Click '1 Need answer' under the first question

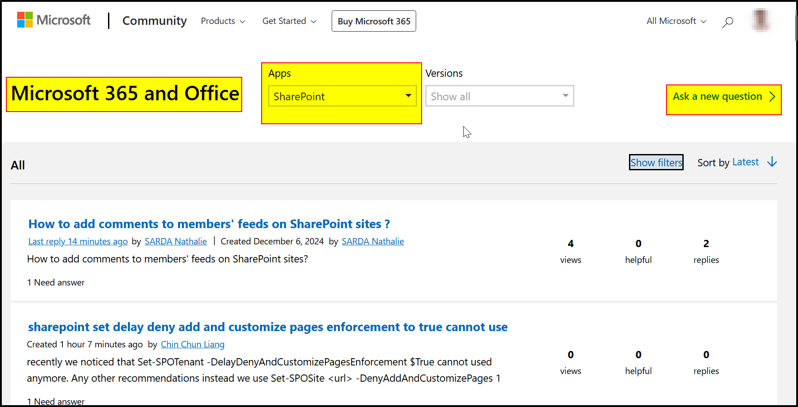coord(56,283)
